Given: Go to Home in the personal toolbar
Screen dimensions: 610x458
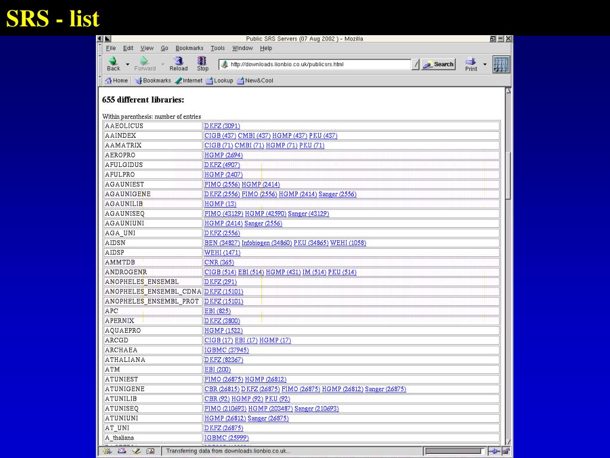Looking at the screenshot, I should [116, 81].
